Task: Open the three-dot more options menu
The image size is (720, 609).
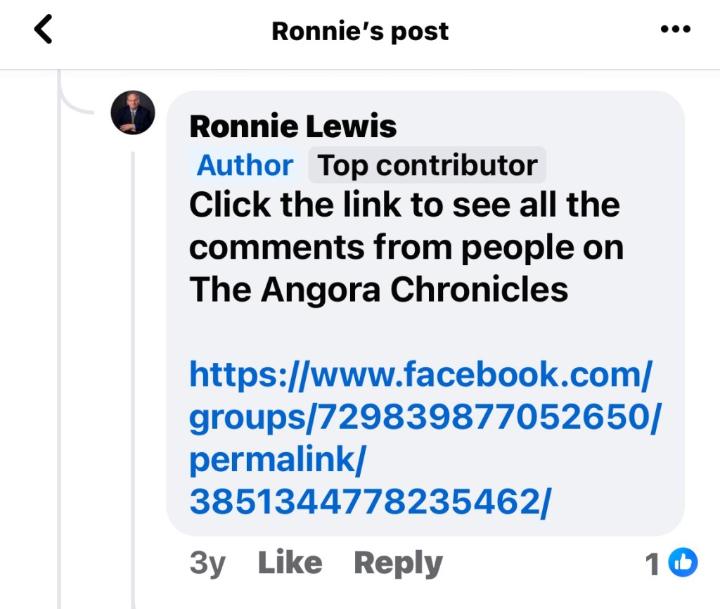Action: tap(676, 30)
